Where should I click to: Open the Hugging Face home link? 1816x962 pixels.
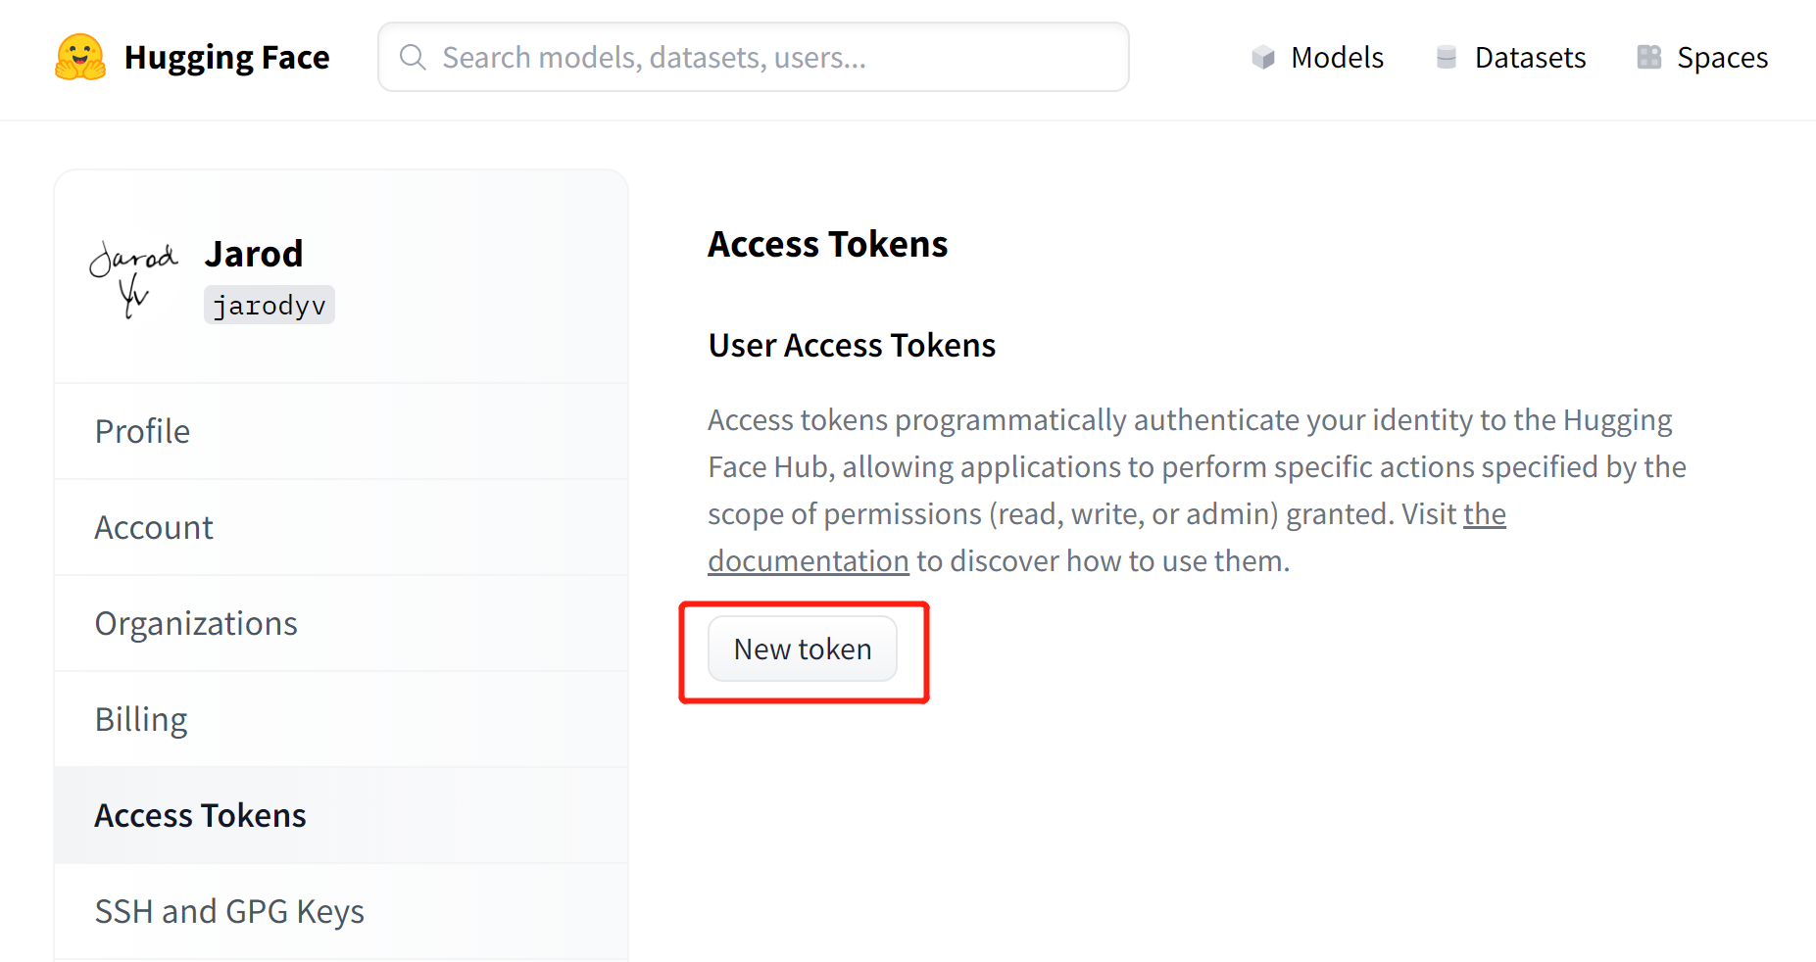[192, 57]
